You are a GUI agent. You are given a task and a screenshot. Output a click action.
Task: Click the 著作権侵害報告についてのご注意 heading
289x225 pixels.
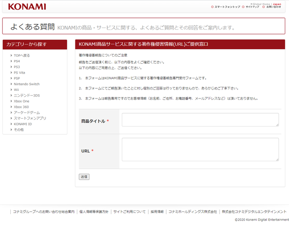coord(103,55)
